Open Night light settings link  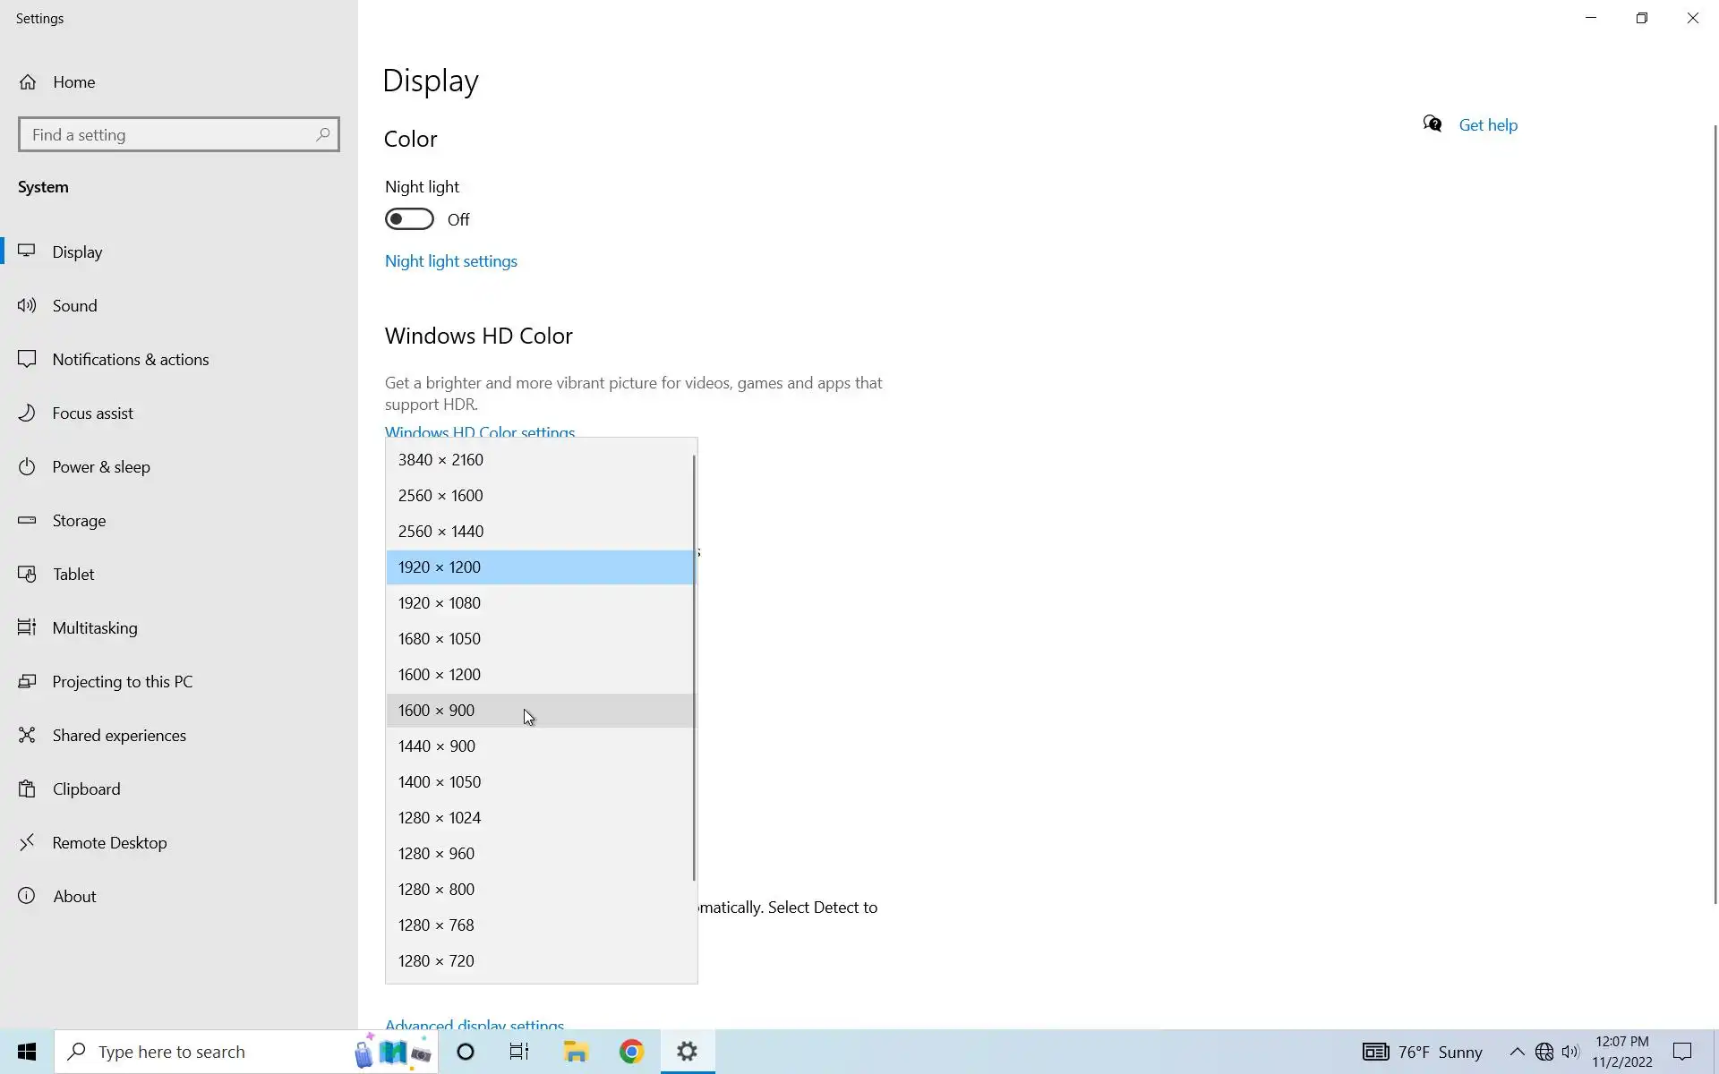pyautogui.click(x=450, y=261)
